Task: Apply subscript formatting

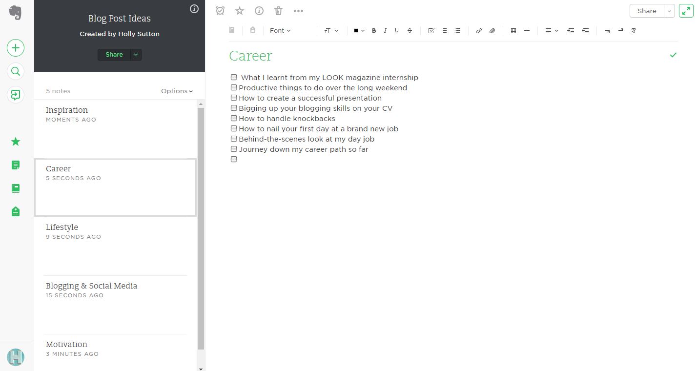Action: tap(608, 31)
